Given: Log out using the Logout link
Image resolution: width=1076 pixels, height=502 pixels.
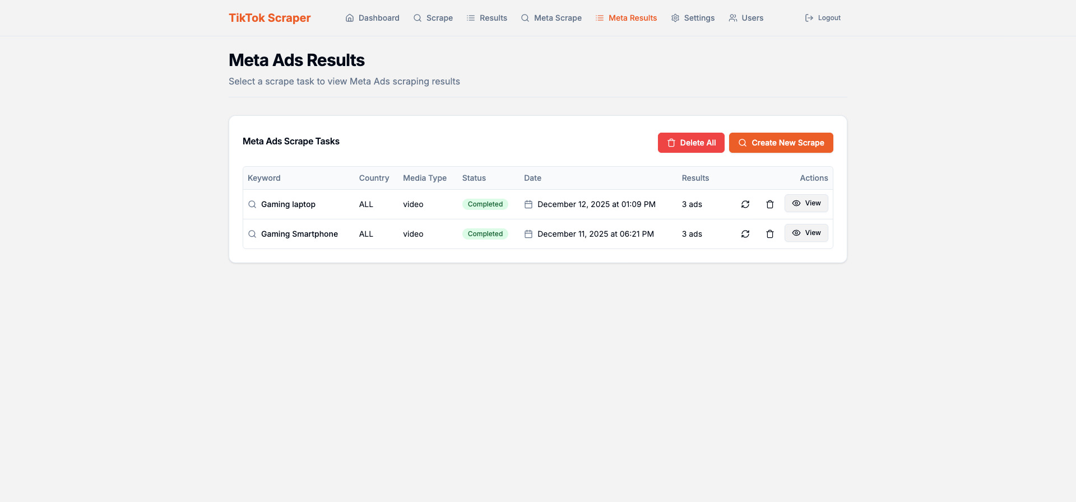Looking at the screenshot, I should coord(823,18).
